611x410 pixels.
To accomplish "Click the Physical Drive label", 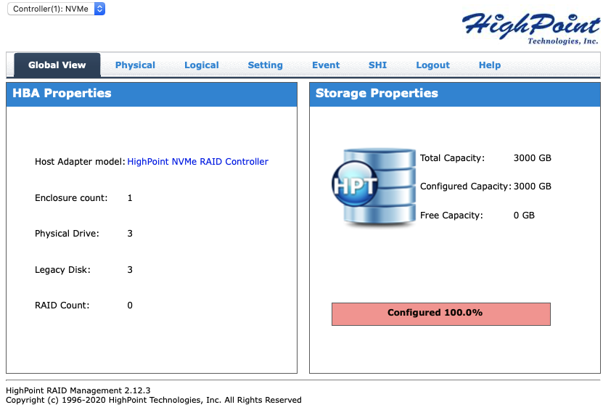I will [x=67, y=234].
